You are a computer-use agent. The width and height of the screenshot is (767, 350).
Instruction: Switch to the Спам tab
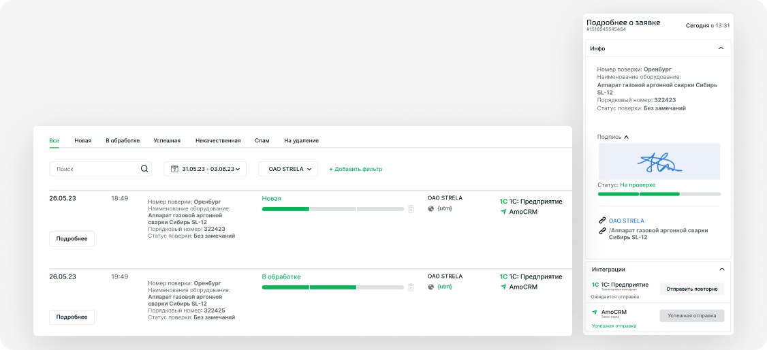coord(262,141)
